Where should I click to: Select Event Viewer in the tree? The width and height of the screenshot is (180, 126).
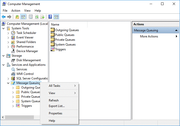pos(25,37)
